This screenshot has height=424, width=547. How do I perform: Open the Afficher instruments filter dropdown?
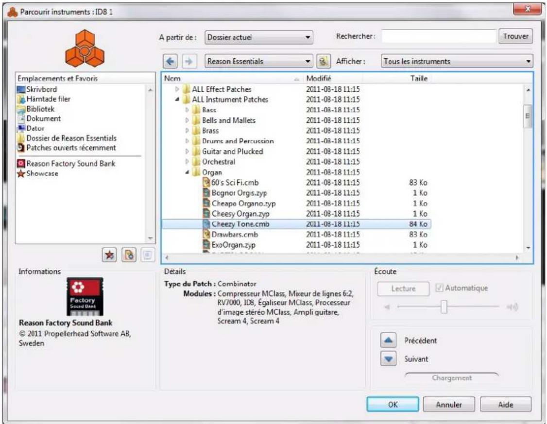tap(457, 62)
